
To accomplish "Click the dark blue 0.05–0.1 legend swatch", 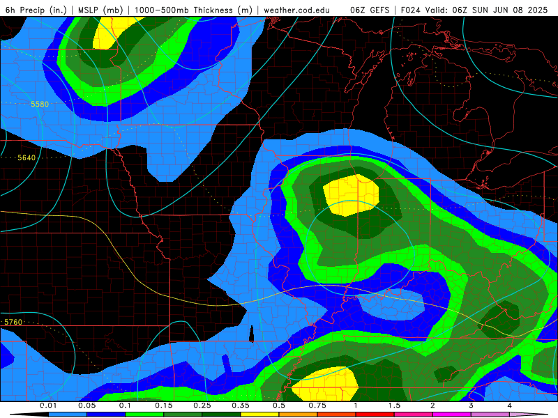I will click(x=106, y=415).
